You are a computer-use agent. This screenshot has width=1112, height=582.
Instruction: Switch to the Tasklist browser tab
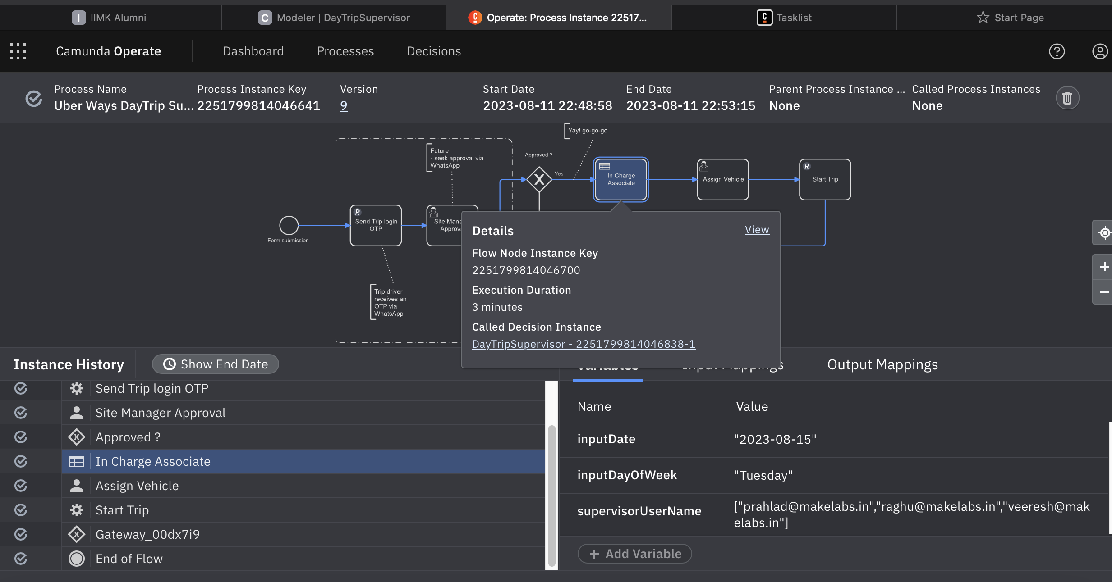[784, 18]
